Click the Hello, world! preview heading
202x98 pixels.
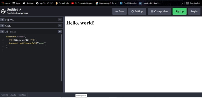80,23
